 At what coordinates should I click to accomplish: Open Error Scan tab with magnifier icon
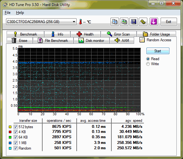119,34
